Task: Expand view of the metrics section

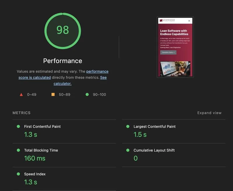Action: point(209,113)
